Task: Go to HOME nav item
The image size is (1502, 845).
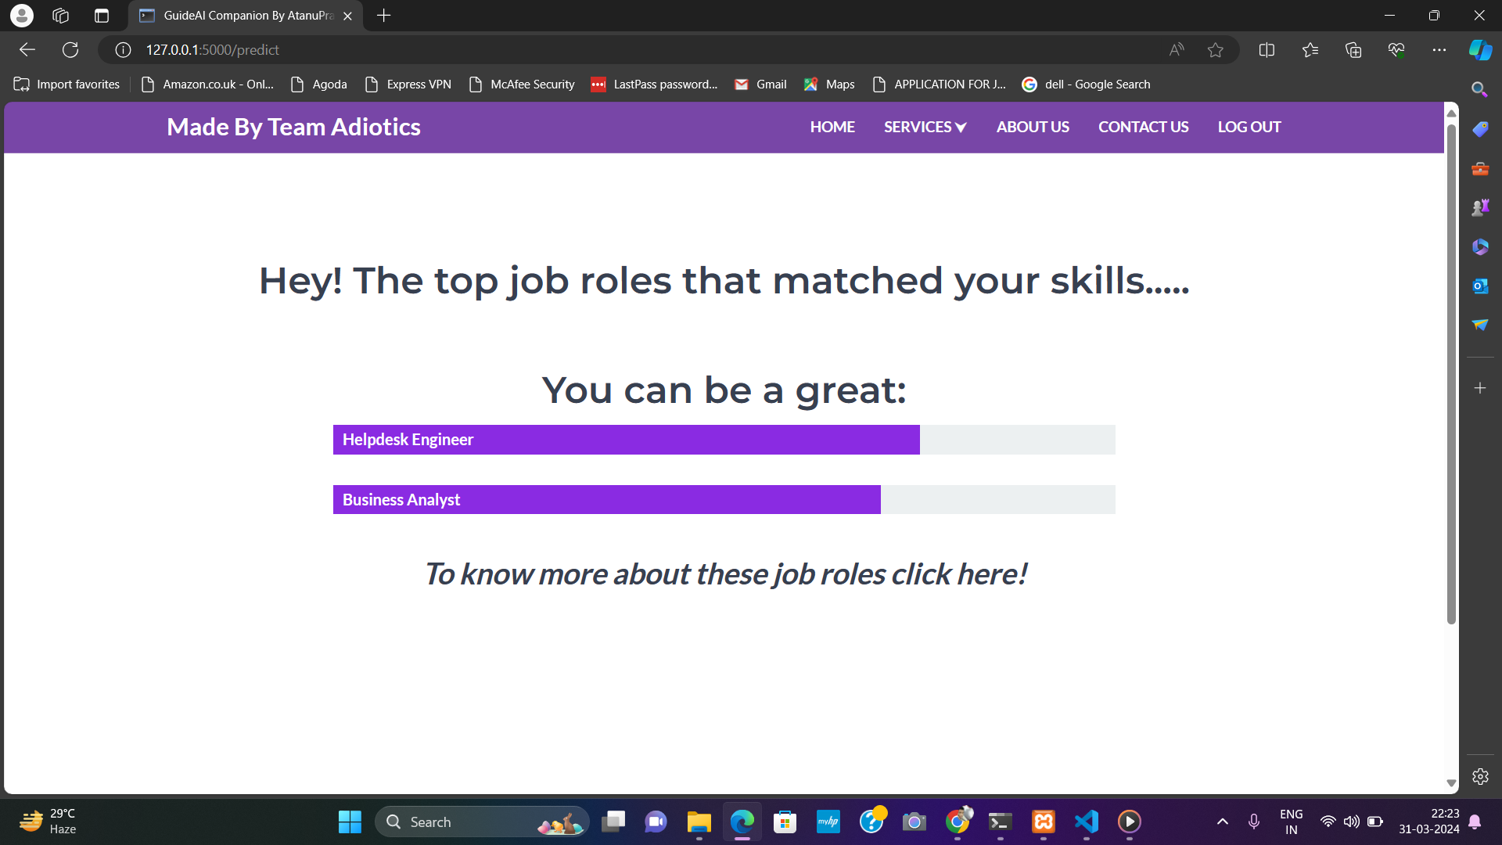Action: [x=832, y=127]
